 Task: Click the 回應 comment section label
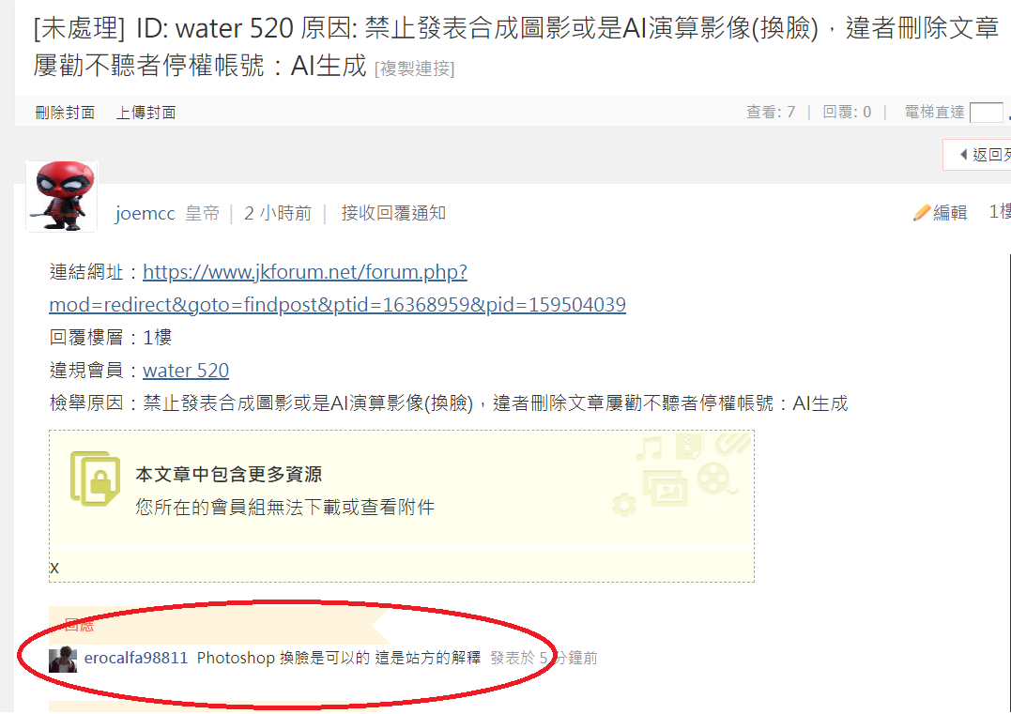[79, 625]
